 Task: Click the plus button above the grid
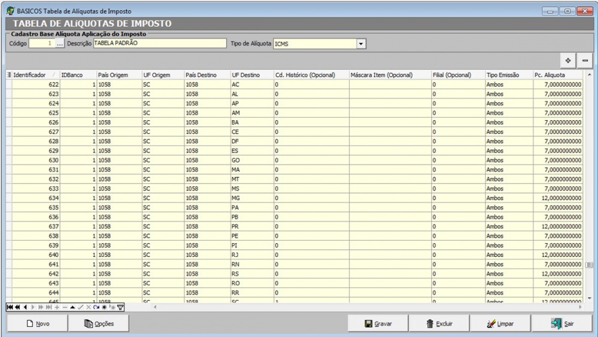pyautogui.click(x=568, y=60)
